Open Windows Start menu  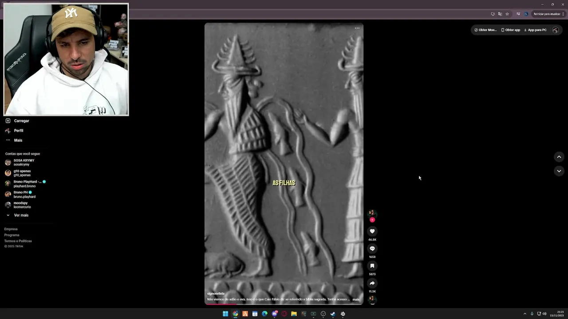point(225,314)
